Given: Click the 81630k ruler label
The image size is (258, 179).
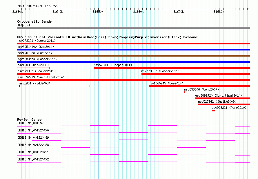Looking at the screenshot, I should point(17,12).
